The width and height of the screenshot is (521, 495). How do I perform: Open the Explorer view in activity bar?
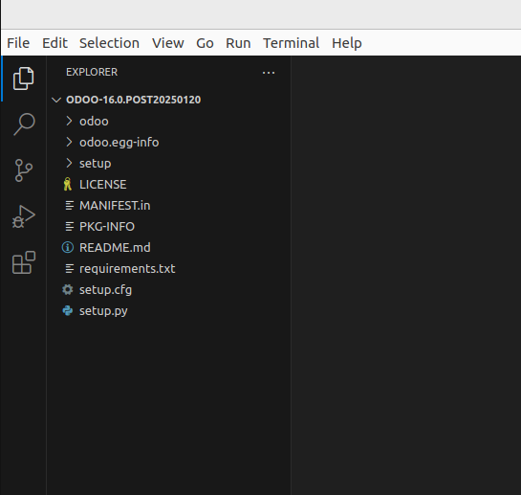point(23,79)
